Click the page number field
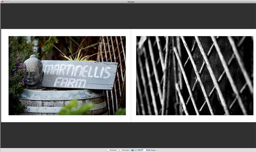The image size is (256, 152). click(x=144, y=150)
